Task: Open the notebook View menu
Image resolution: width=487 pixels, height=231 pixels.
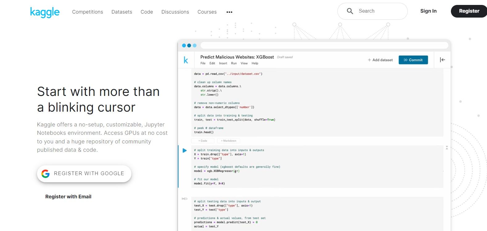Action: (x=244, y=63)
